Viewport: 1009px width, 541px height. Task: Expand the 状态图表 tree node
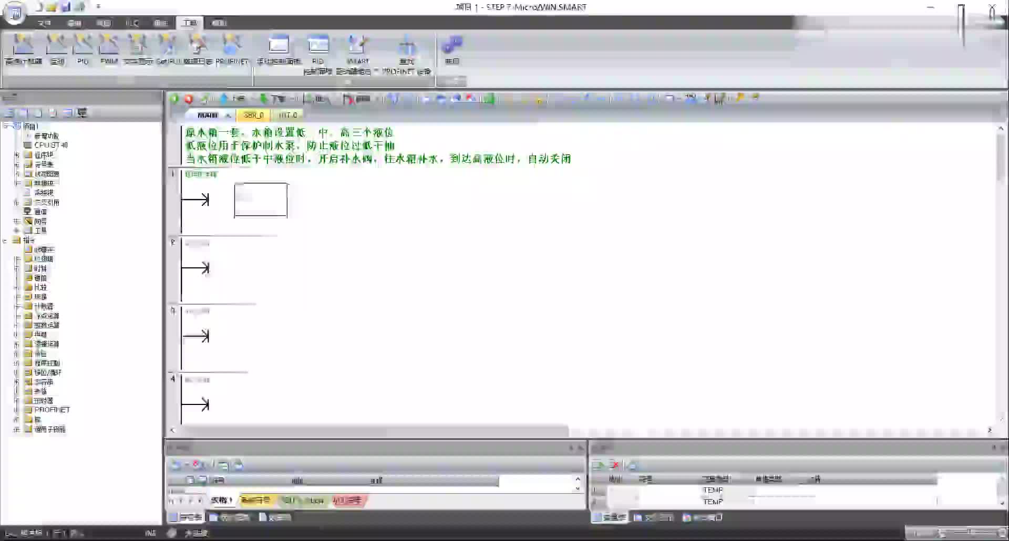pyautogui.click(x=17, y=174)
